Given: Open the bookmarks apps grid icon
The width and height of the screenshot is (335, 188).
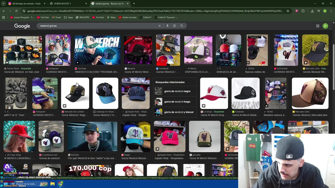Looking at the screenshot, I should tap(3, 17).
